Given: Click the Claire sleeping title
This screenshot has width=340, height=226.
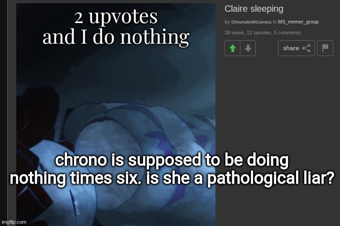Looking at the screenshot, I should [254, 9].
